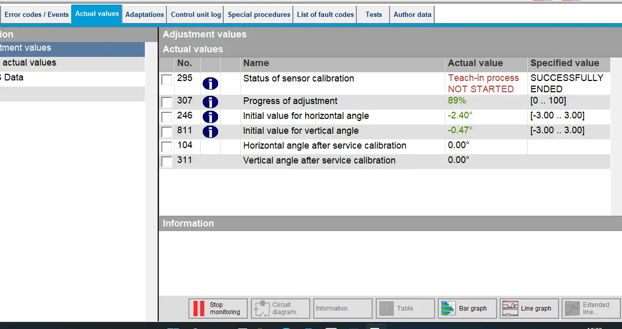Open the Circuit diagram button
Screen dimensions: 622x329
click(x=281, y=309)
